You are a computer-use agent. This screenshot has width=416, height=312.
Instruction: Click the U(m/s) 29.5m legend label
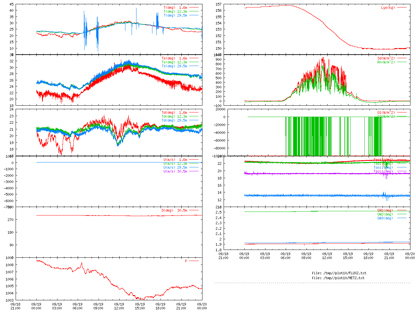[x=175, y=167]
